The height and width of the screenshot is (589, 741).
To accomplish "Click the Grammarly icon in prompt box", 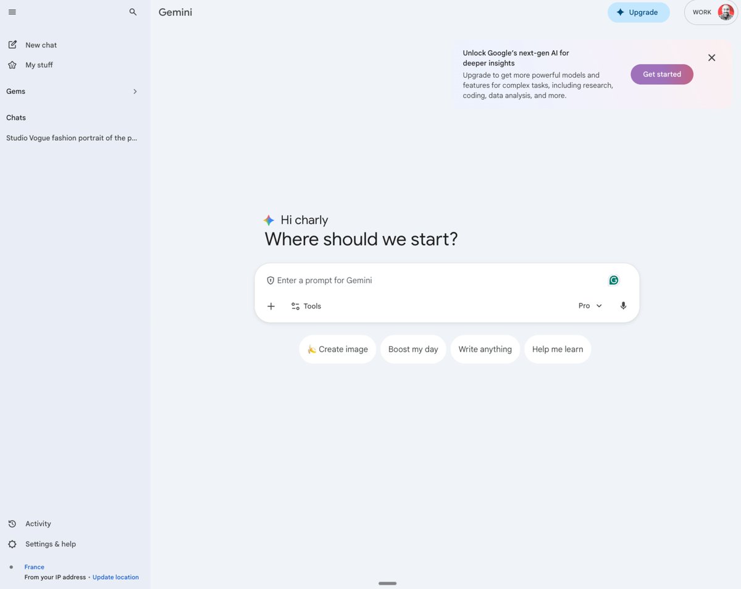I will tap(614, 280).
